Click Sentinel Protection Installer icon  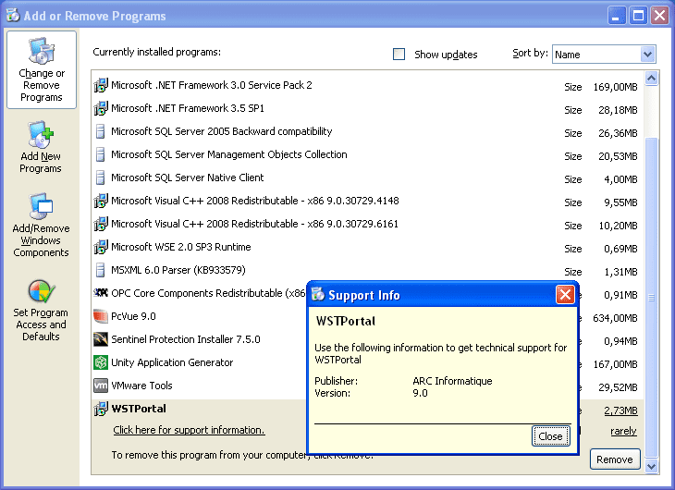[101, 339]
